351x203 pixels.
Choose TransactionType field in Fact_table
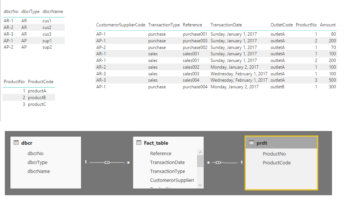[167, 171]
